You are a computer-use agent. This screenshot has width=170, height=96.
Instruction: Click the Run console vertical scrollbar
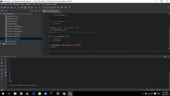169,80
